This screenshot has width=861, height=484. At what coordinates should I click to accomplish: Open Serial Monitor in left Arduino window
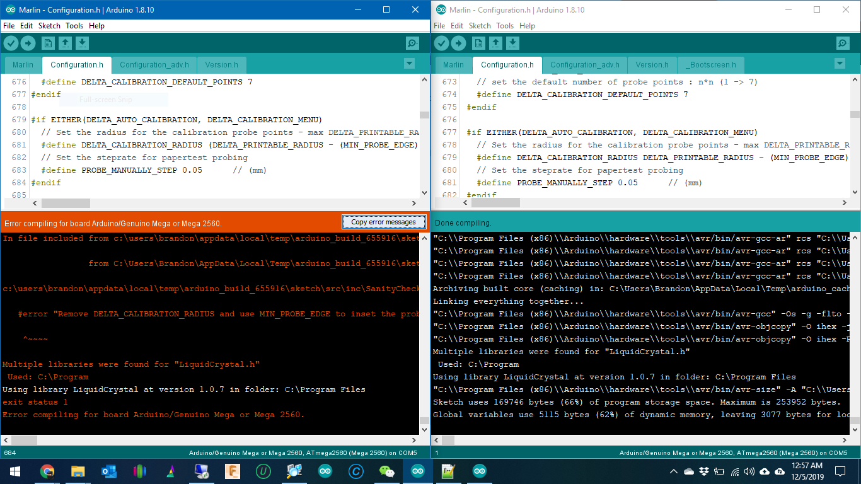[x=412, y=43]
